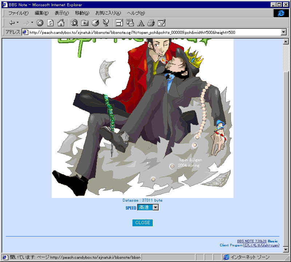Click the インターネット ゾーン status text
This screenshot has width=291, height=262.
point(250,257)
